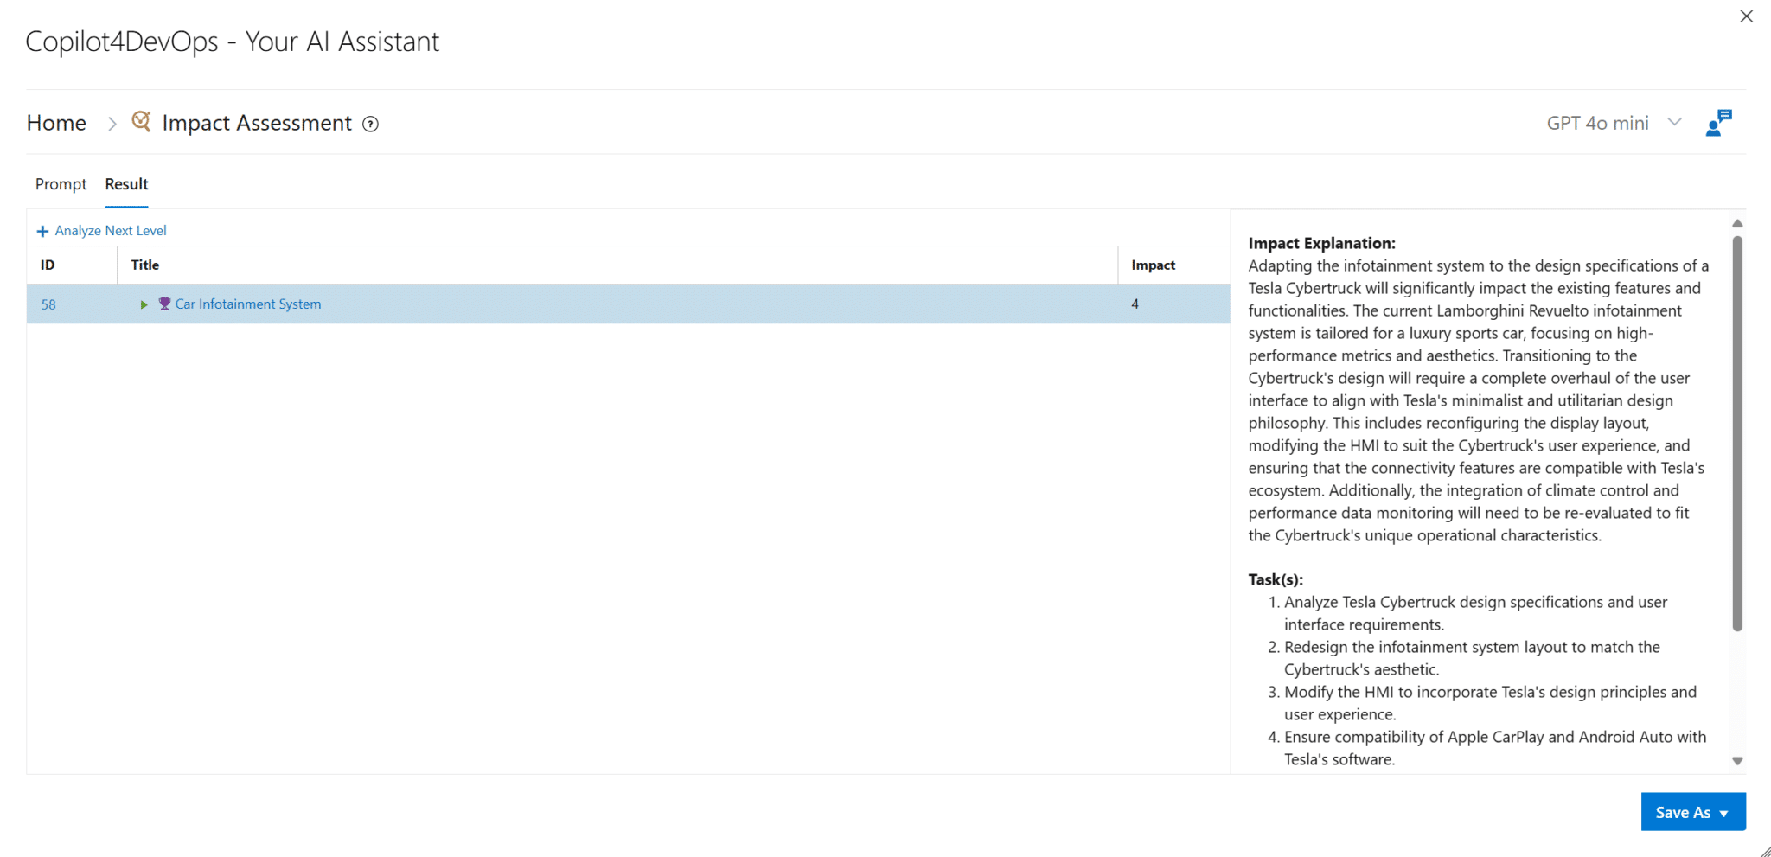Click the feedback chat icon in top right
This screenshot has width=1771, height=857.
tap(1719, 122)
